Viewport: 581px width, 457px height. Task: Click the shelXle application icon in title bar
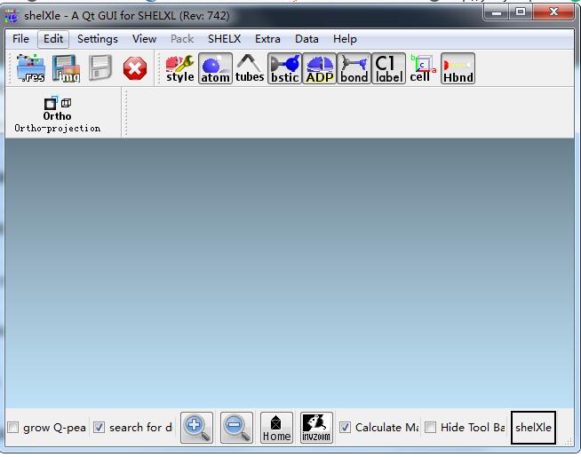[12, 16]
